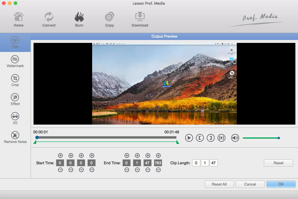The image size is (298, 199).
Task: Return to the Home screen
Action: [19, 20]
